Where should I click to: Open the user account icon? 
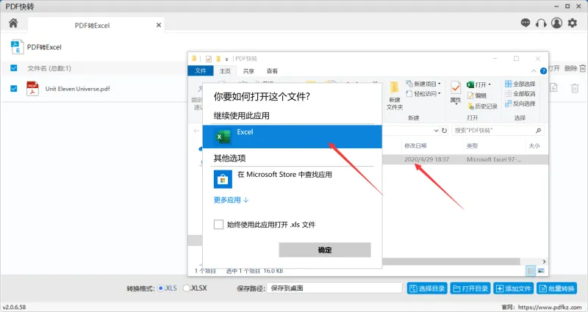pyautogui.click(x=557, y=23)
